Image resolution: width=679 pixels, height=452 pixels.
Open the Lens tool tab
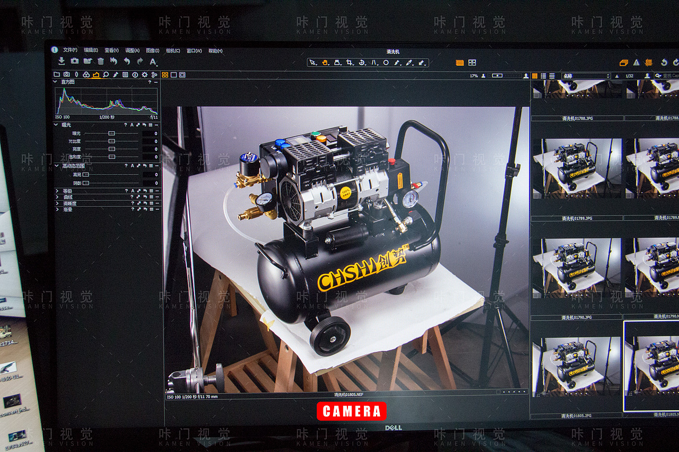76,75
